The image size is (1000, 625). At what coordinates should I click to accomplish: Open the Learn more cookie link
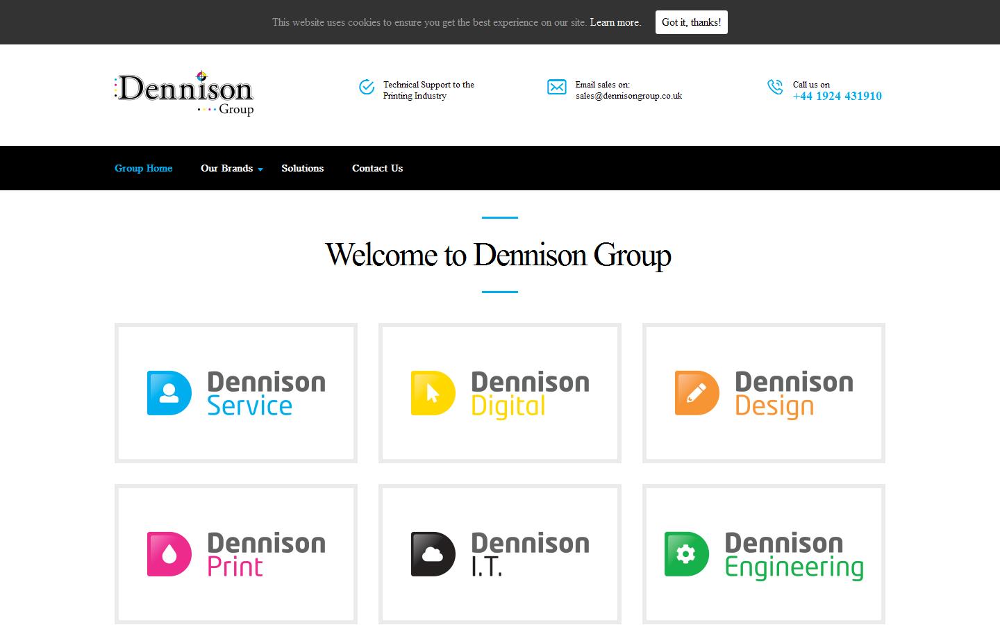tap(615, 22)
